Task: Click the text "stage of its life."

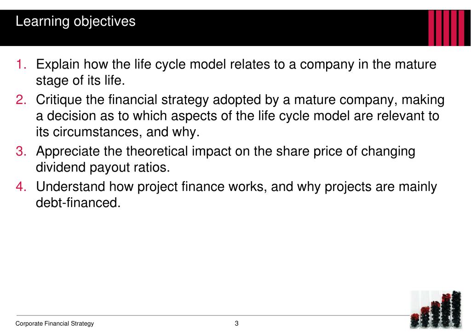Action: click(80, 81)
